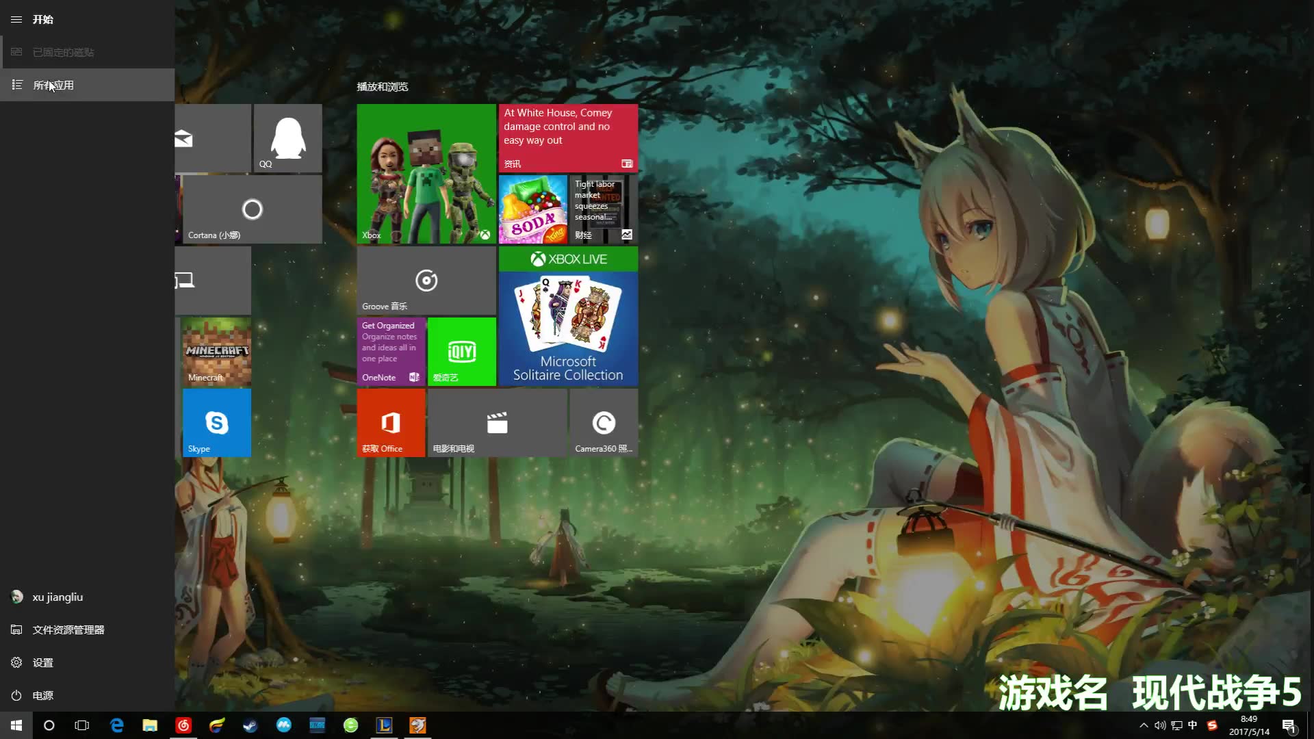Screen dimensions: 1314x739
Task: Open Sogou input method tray icon
Action: [1212, 725]
